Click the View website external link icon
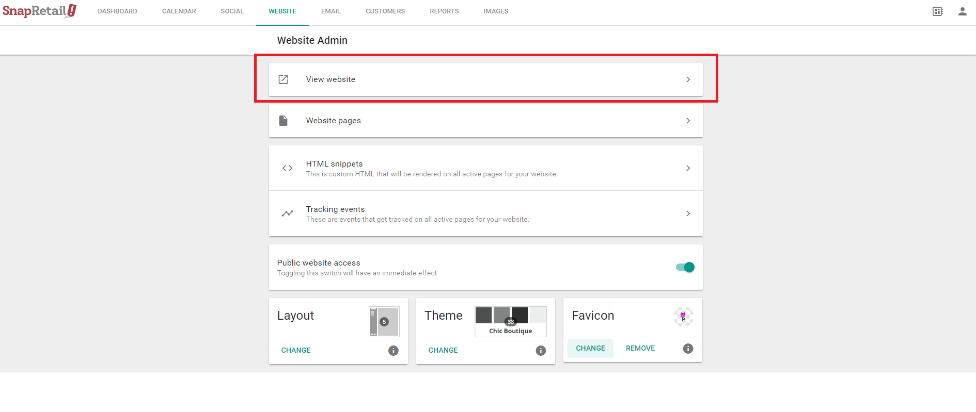The image size is (976, 412). pyautogui.click(x=284, y=79)
